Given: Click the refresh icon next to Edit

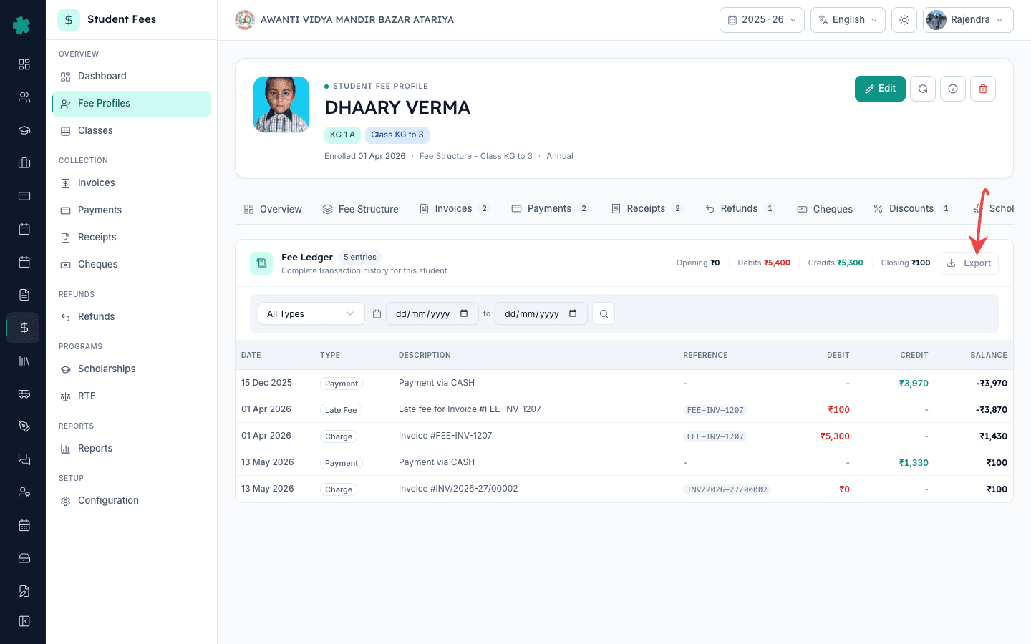Looking at the screenshot, I should 923,89.
